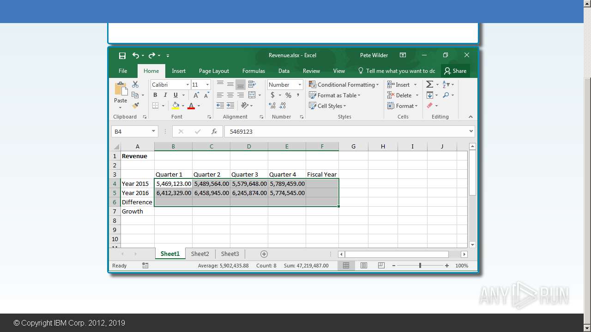Toggle Bold formatting
Viewport: 591px width, 332px height.
155,95
